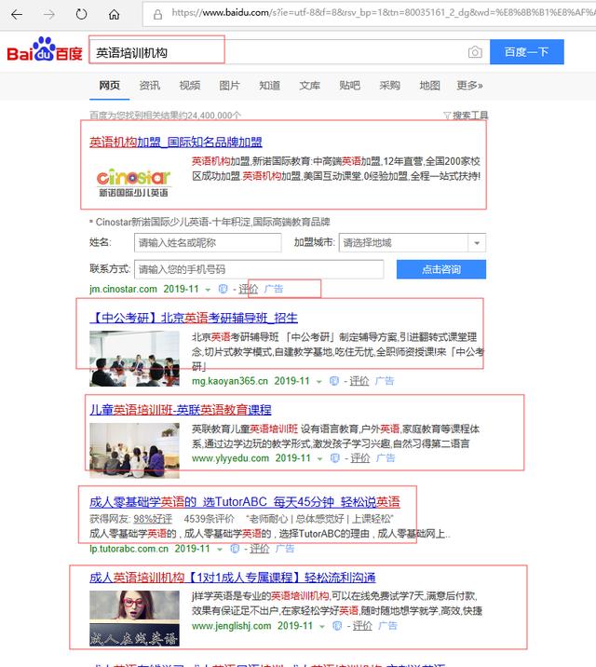Focus the Baidu search box with 英语培训机构

(x=289, y=52)
